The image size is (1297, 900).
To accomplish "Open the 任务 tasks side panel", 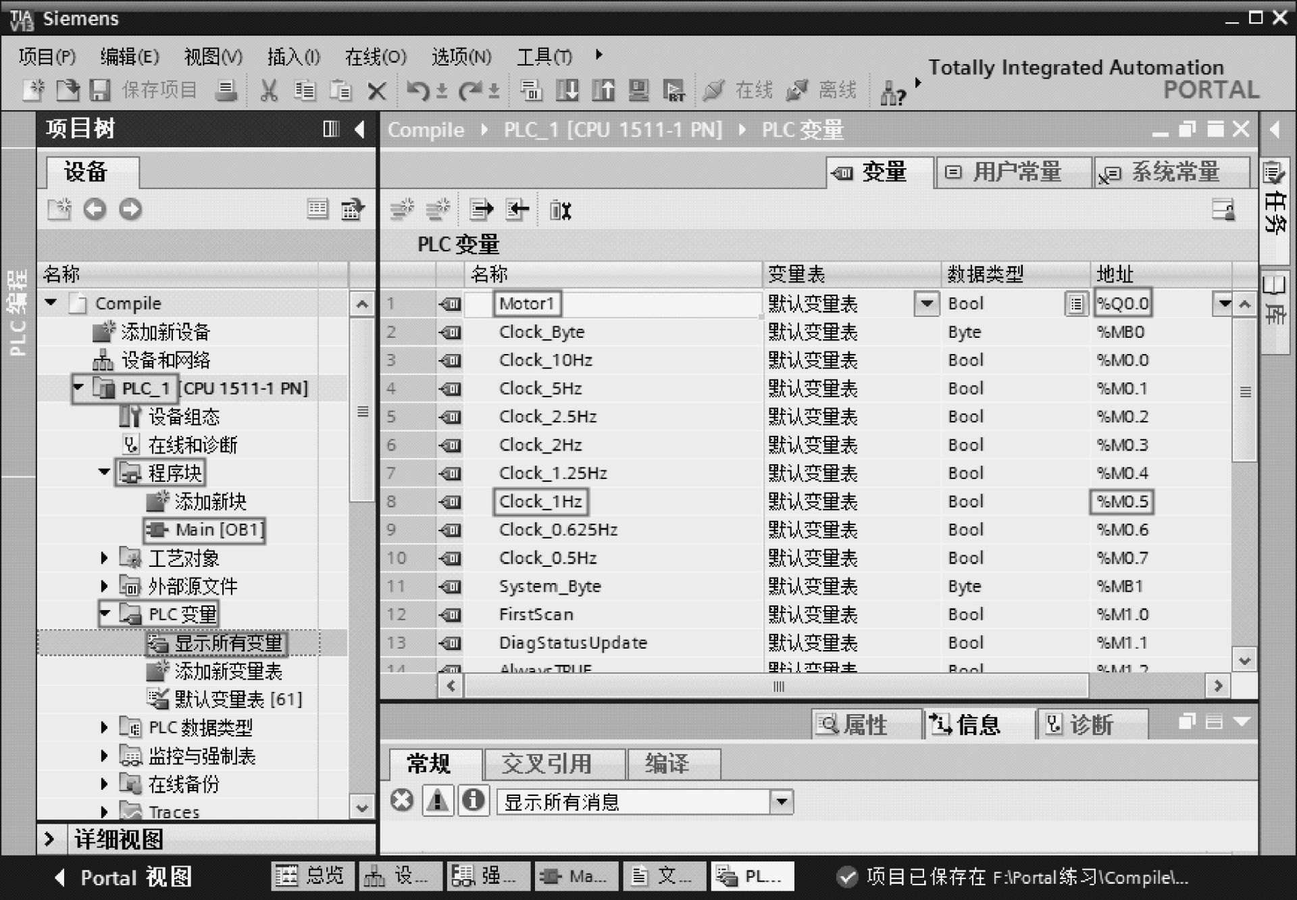I will [1275, 211].
